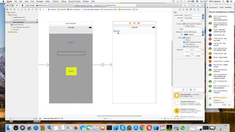This screenshot has height=132, width=235.
Task: Select the purple Label in first scene
Action: (71, 43)
